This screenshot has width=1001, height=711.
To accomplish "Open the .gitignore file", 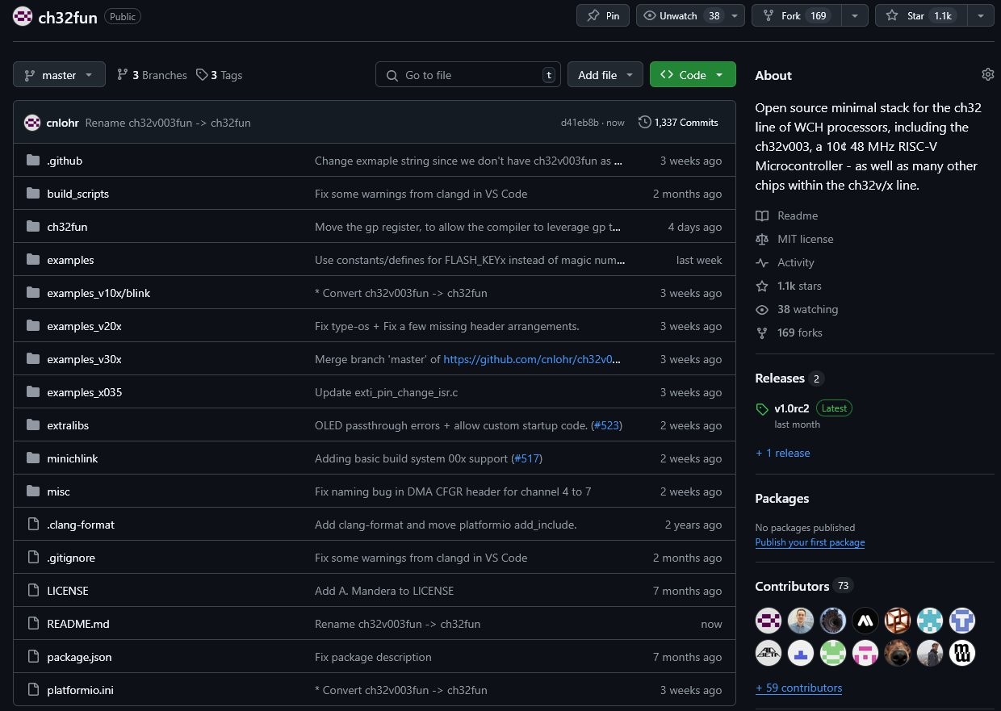I will coord(71,558).
